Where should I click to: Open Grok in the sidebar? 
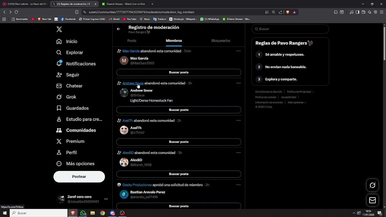(66, 97)
